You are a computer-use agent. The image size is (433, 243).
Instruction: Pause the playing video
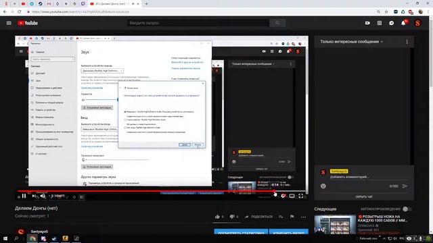point(24,196)
